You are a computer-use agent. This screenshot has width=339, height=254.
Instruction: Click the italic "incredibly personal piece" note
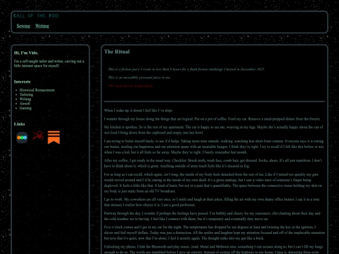(139, 78)
